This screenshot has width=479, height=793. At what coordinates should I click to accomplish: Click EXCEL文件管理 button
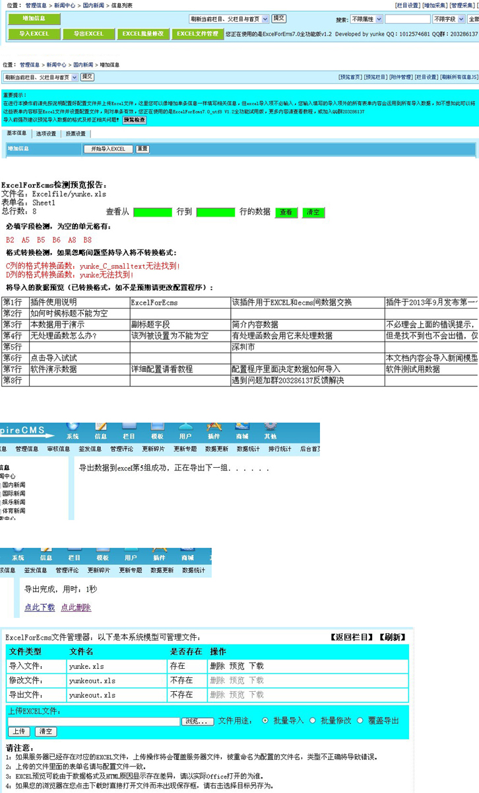click(197, 34)
